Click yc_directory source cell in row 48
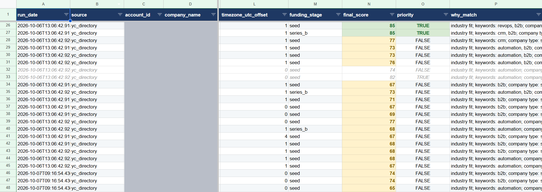 (97, 188)
